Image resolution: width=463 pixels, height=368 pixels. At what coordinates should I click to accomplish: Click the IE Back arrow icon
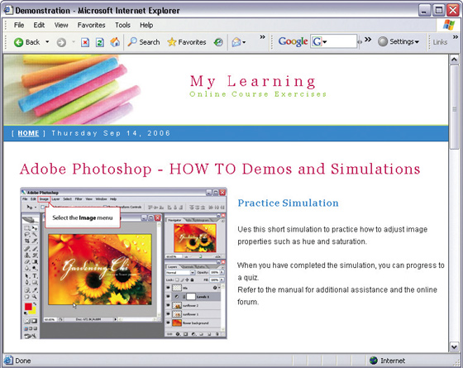coord(18,42)
